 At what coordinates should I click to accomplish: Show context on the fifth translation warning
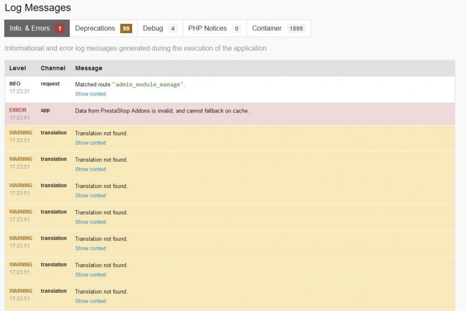pyautogui.click(x=91, y=248)
